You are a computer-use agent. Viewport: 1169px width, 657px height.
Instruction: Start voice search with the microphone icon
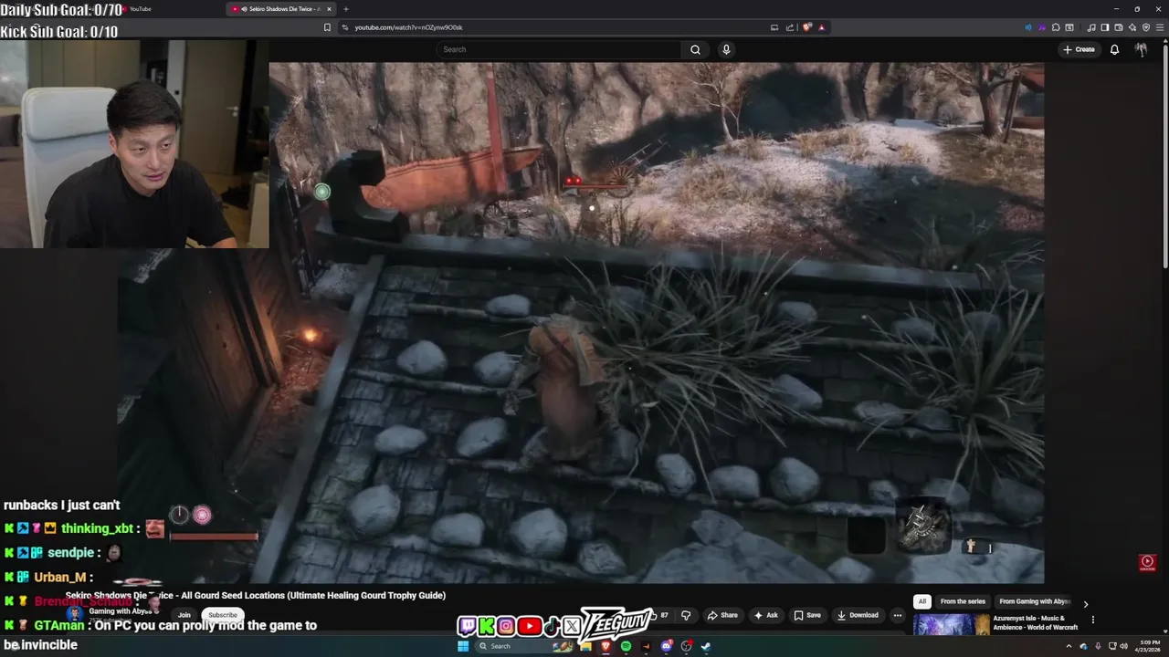726,49
